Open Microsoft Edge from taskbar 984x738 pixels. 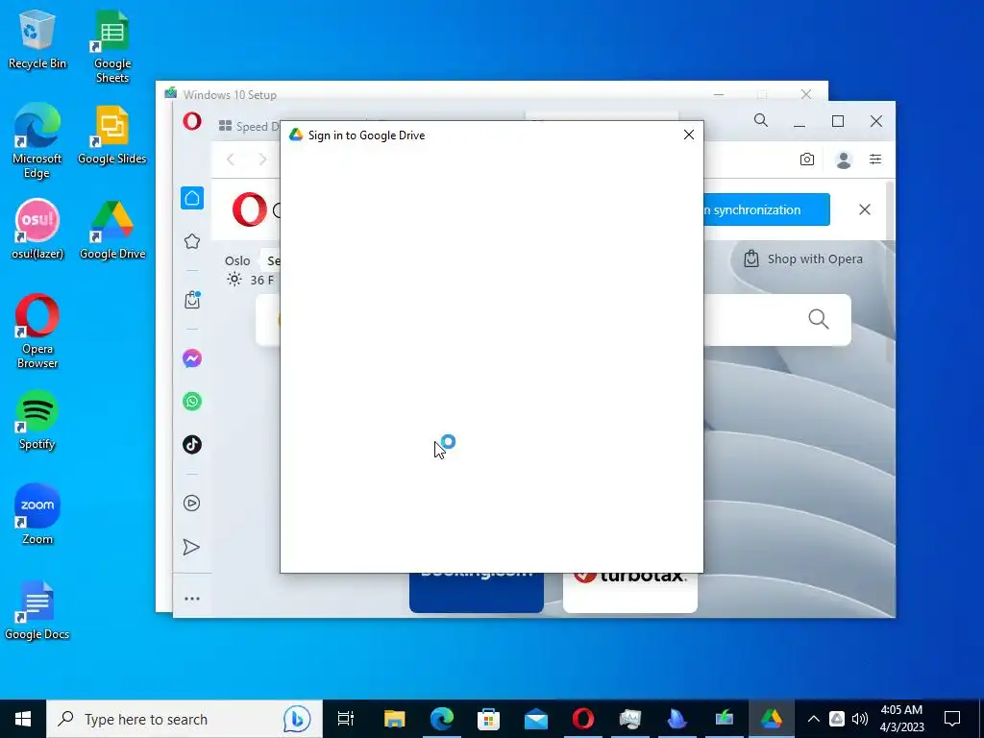coord(442,719)
